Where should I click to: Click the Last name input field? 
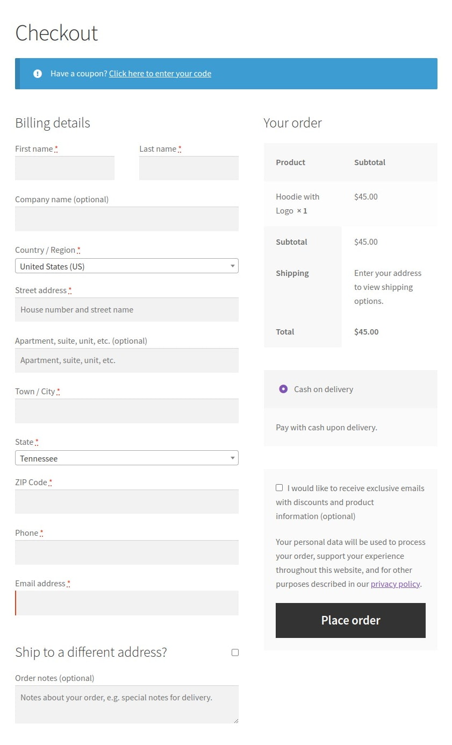[x=189, y=168]
